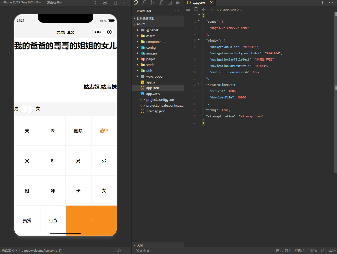337x254 pixels.
Task: Open bottom bar ellipsis near eye icon
Action: pyautogui.click(x=127, y=251)
